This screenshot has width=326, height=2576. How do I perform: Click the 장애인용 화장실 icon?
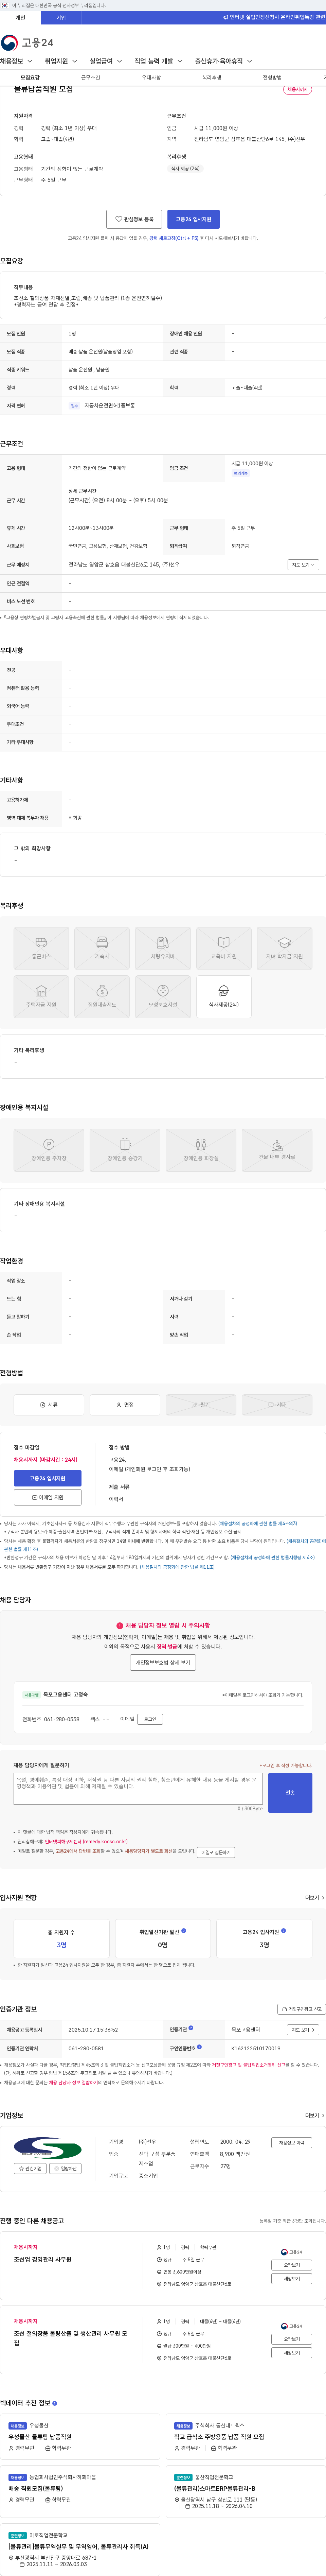click(201, 1150)
